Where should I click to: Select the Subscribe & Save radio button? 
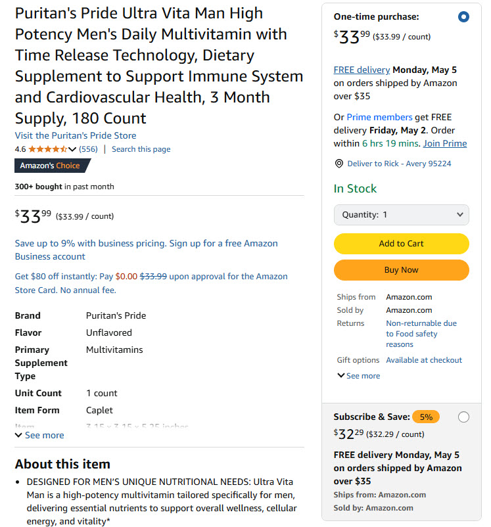(x=463, y=417)
